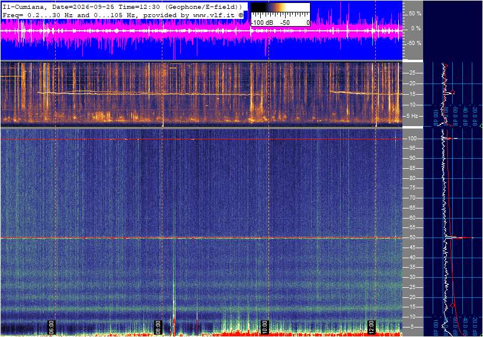Click the 0 % amplitude scale label
483x337 pixels.
(416, 28)
